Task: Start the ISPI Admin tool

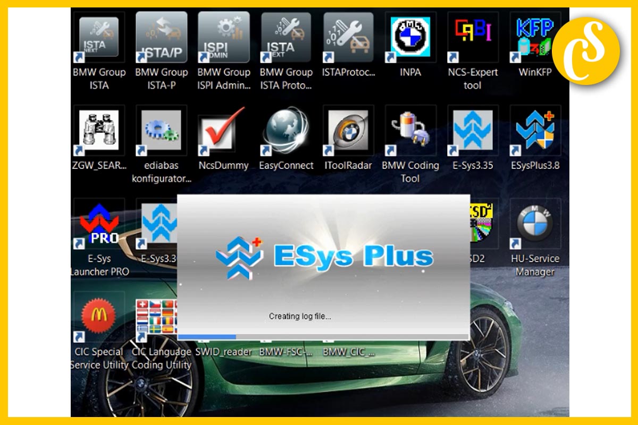Action: (223, 37)
